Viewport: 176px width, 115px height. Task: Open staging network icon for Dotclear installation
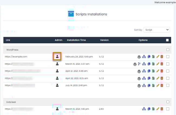tap(144, 109)
